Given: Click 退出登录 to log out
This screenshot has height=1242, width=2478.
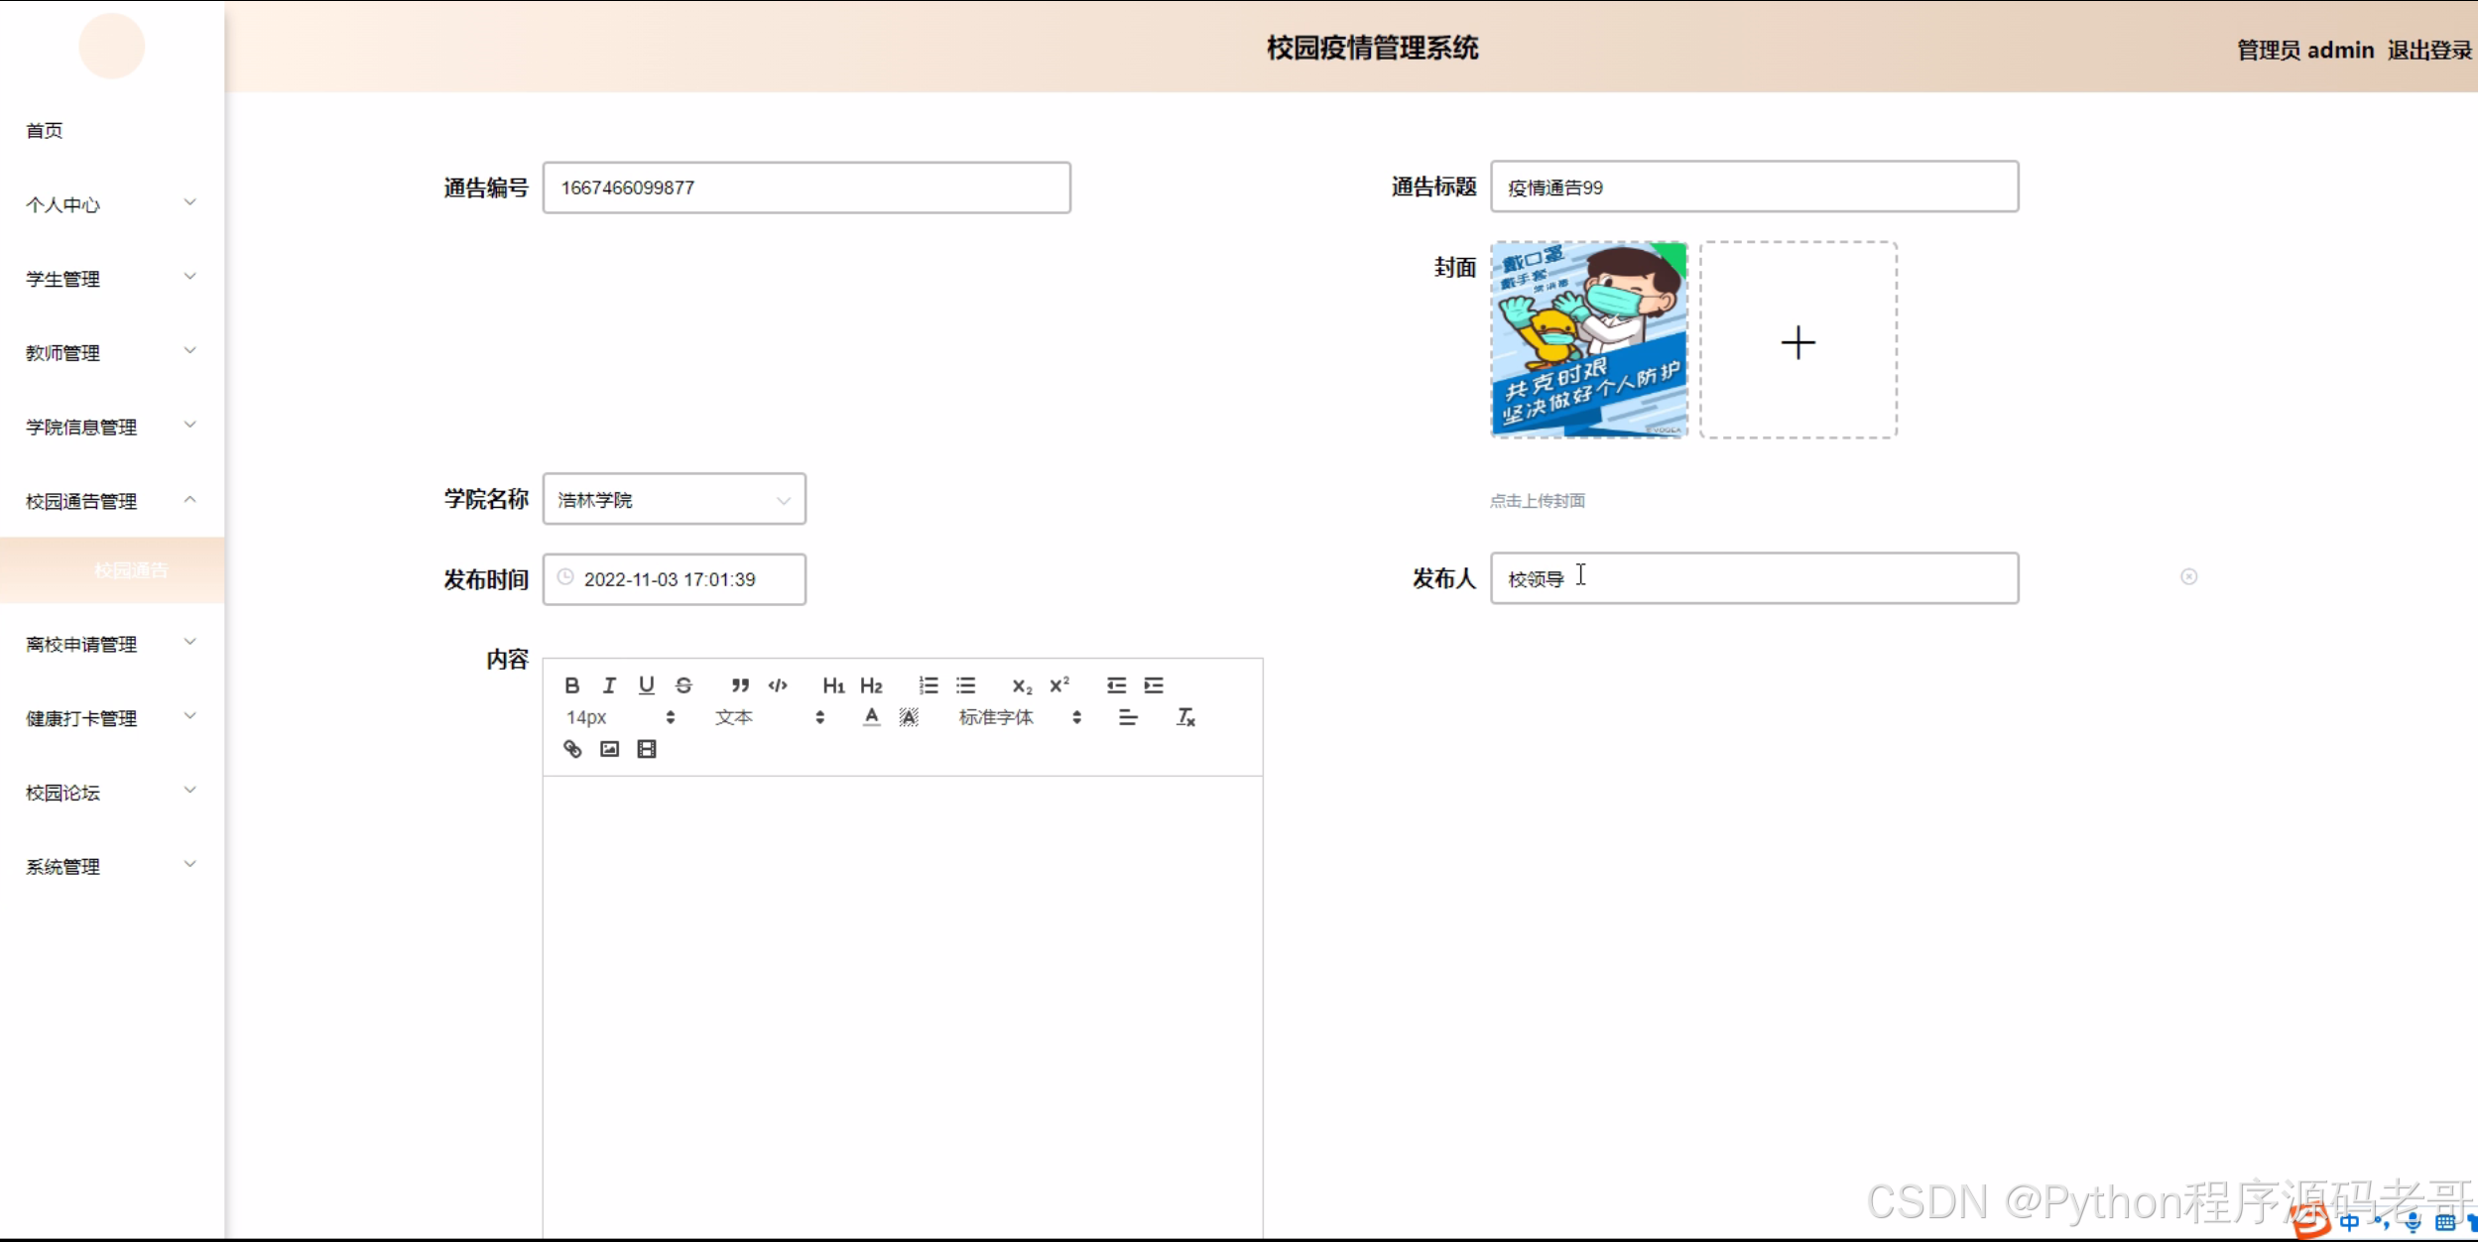Looking at the screenshot, I should (x=2428, y=51).
